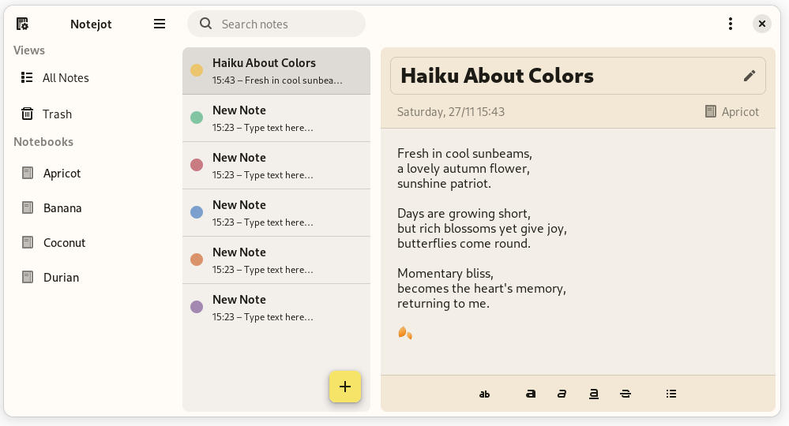Open the three-dot main menu
This screenshot has height=426, width=789.
[731, 24]
